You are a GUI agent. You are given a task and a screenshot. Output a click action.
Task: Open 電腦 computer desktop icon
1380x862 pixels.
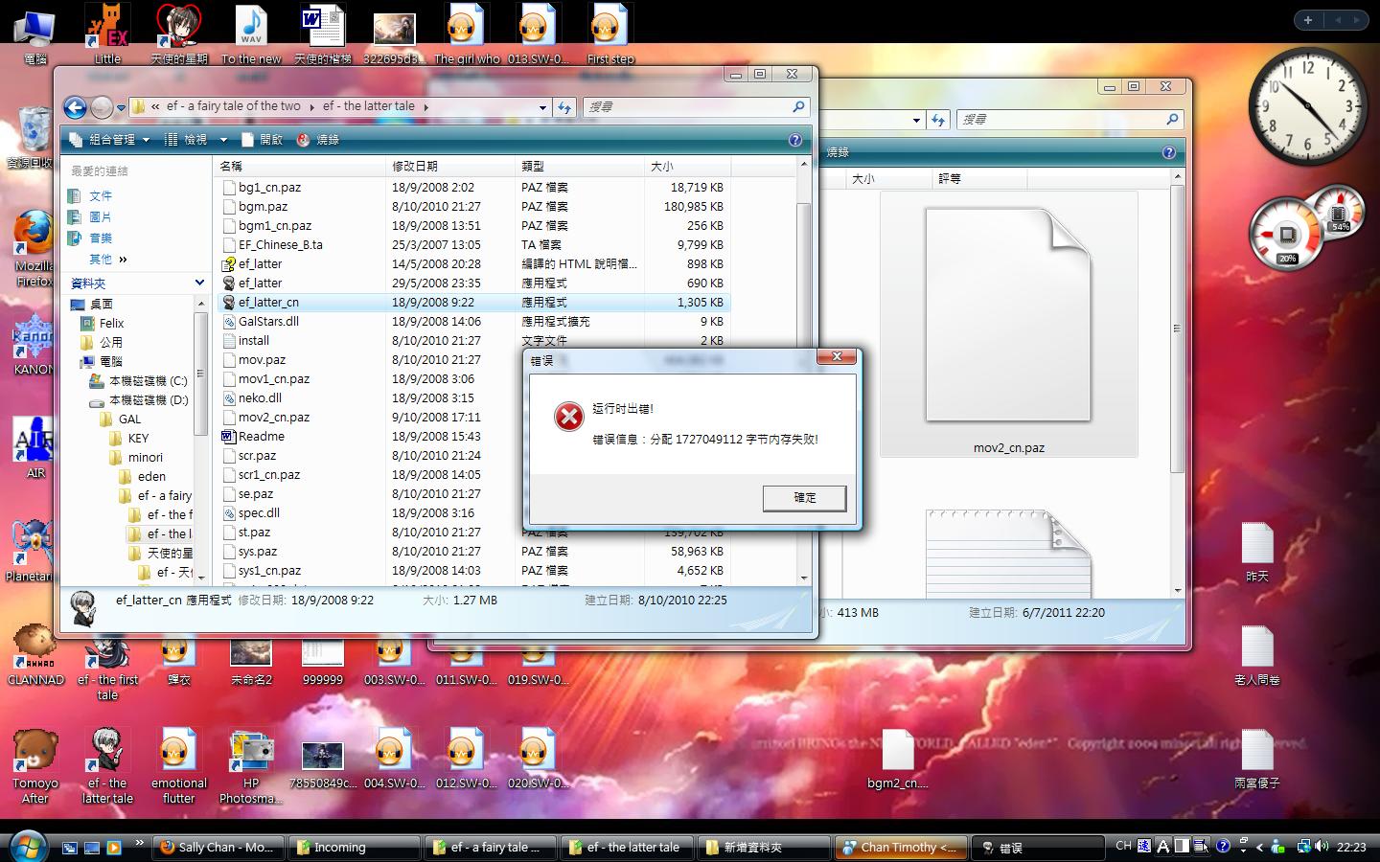(x=34, y=36)
